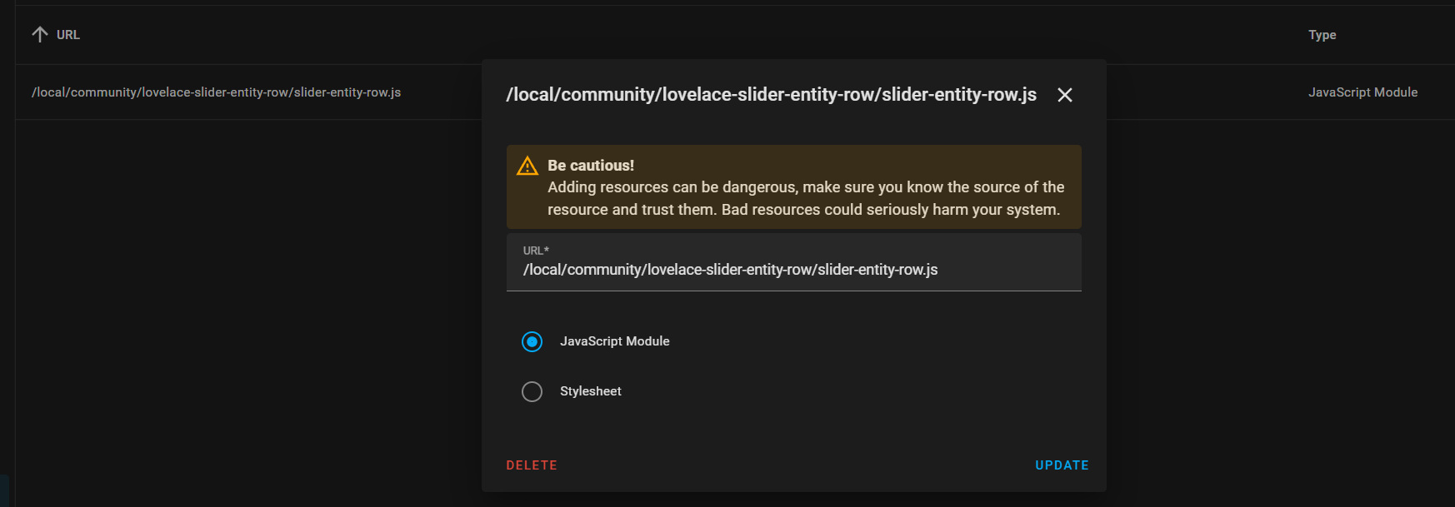Click the dialog title showing the resource path
The width and height of the screenshot is (1455, 507).
coord(771,94)
